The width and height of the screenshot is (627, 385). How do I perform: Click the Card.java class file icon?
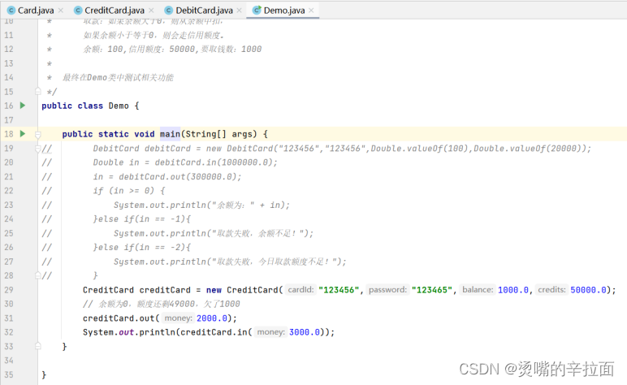pos(11,11)
